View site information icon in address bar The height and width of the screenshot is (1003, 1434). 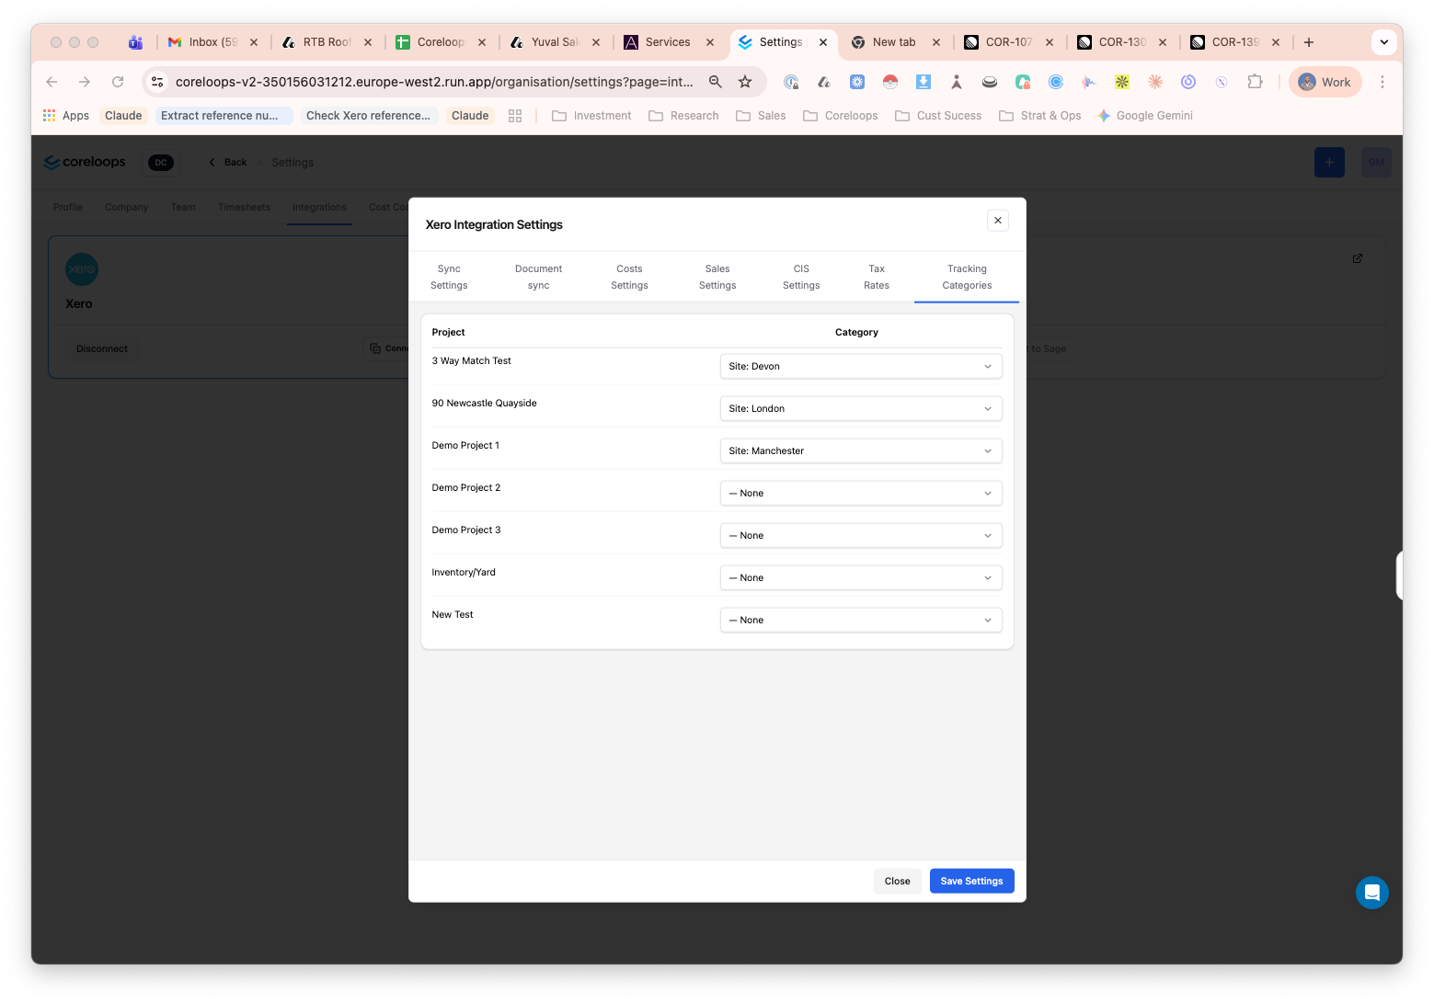(157, 82)
